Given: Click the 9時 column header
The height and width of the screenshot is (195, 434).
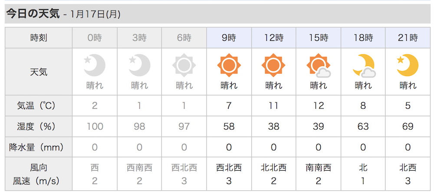Looking at the screenshot, I should click(x=229, y=38).
